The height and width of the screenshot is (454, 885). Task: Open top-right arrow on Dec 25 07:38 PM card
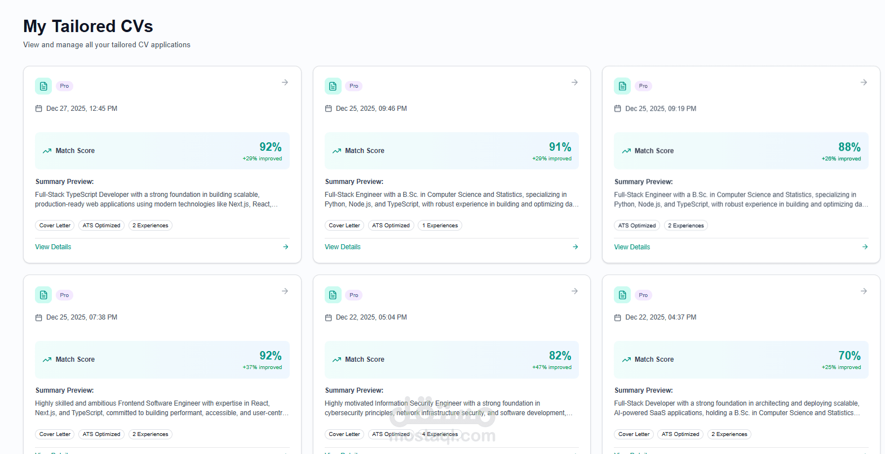click(x=285, y=291)
